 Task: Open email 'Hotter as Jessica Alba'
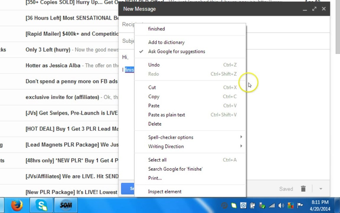pos(59,65)
